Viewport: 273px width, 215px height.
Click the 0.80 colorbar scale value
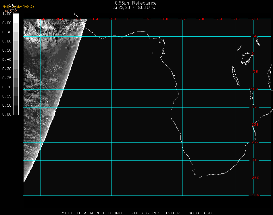coord(7,23)
